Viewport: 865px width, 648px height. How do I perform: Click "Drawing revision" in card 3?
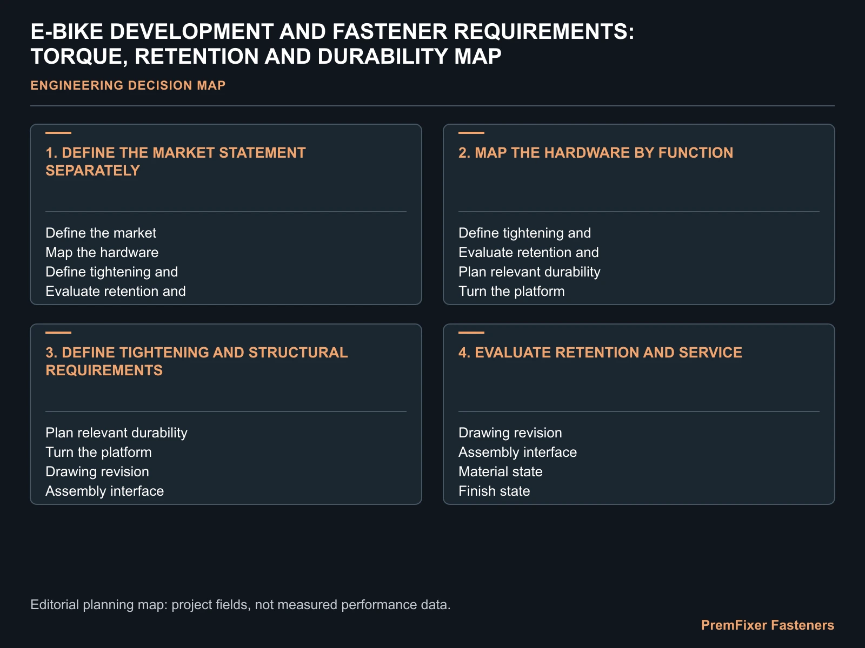[97, 471]
